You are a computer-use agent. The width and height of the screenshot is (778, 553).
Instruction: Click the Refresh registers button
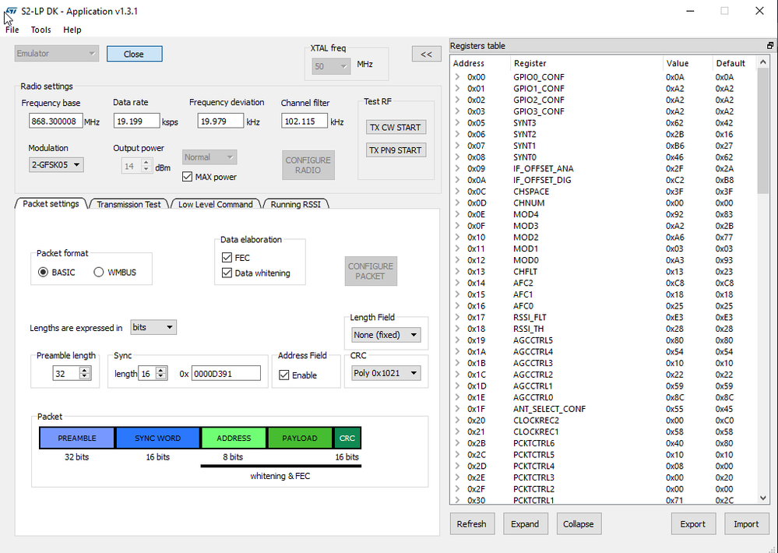(472, 524)
